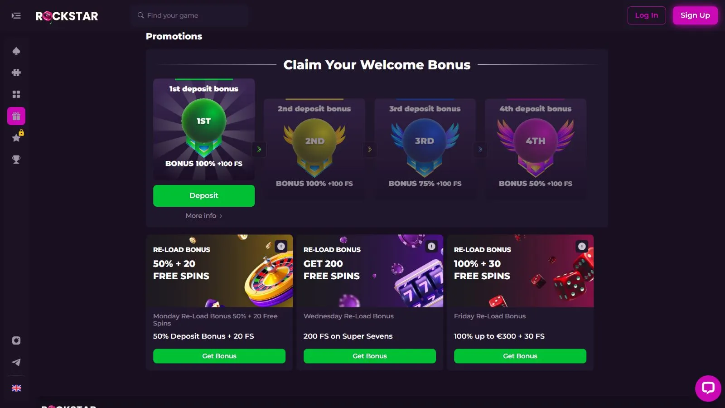Click the Log In button
Screen dimensions: 725x408
[x=646, y=15]
